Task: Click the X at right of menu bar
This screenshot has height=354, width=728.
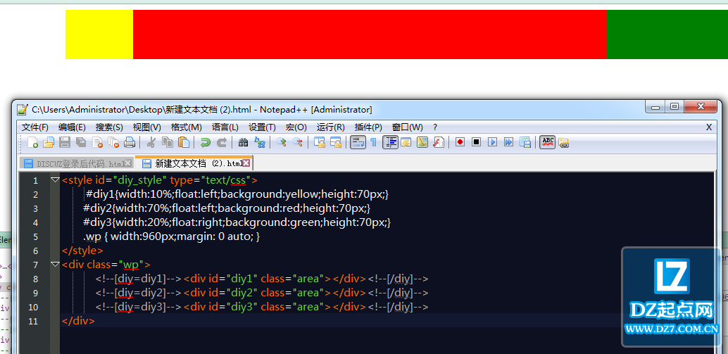Action: point(709,127)
